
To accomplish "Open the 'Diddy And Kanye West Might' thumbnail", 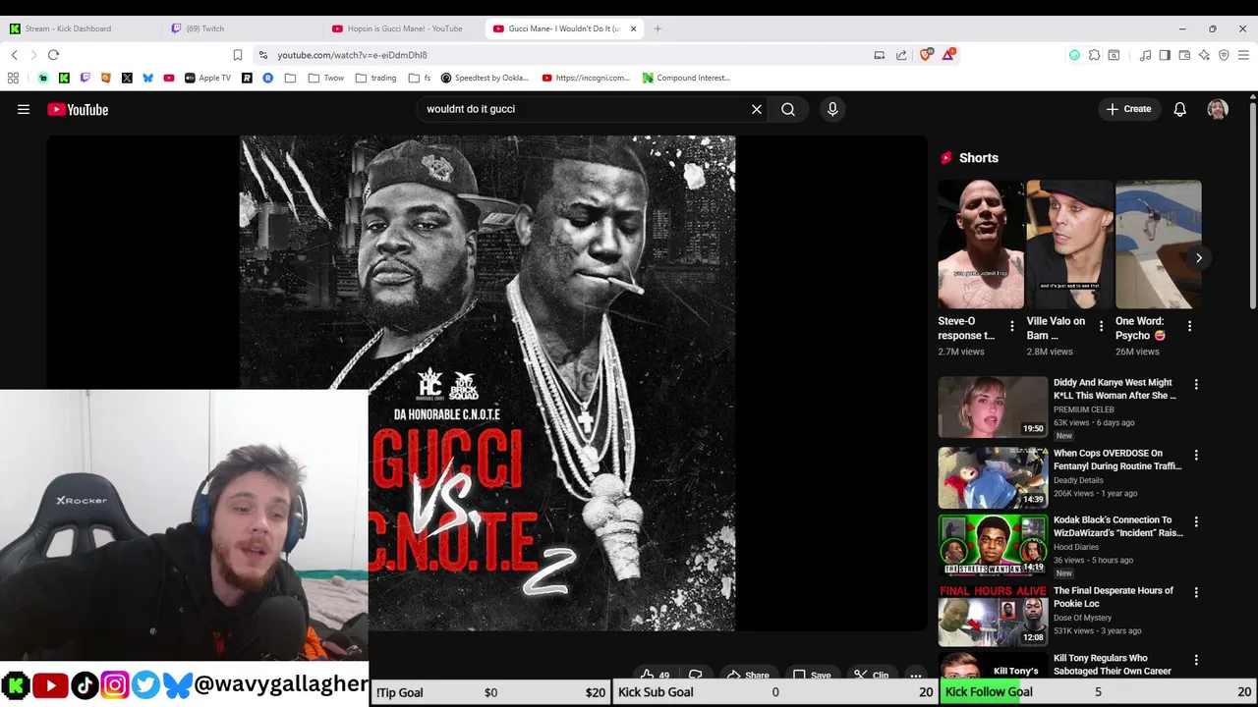I will (993, 407).
